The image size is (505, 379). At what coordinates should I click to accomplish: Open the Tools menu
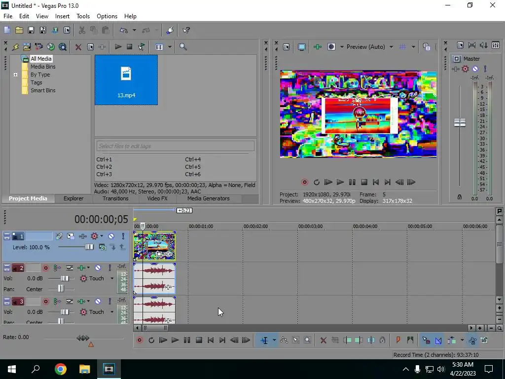pos(83,16)
